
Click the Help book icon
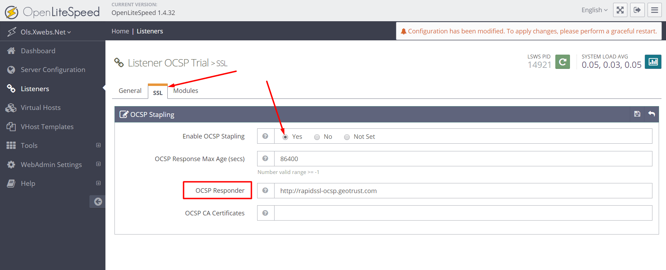pos(11,183)
